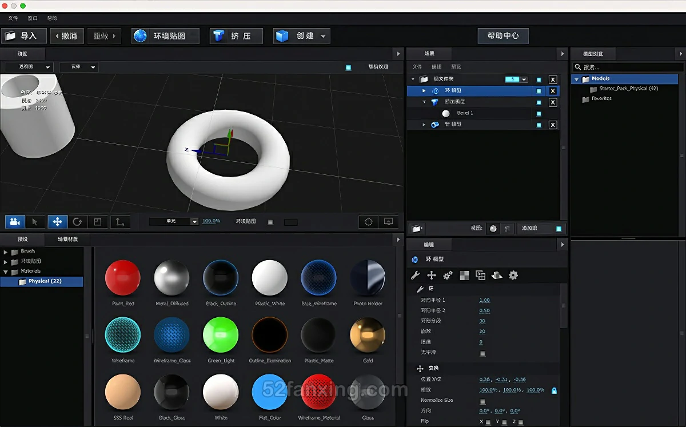The width and height of the screenshot is (686, 427).
Task: Click the undo button with left arrow
Action: [x=67, y=36]
